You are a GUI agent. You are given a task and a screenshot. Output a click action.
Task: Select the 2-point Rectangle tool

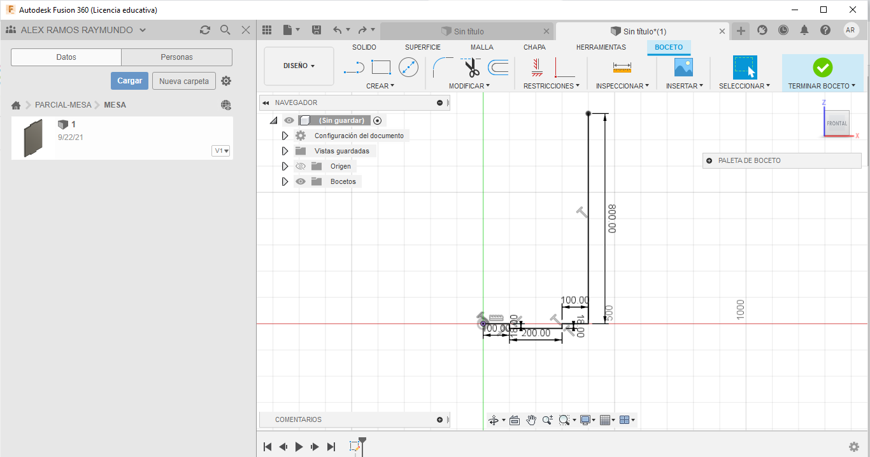pyautogui.click(x=381, y=67)
